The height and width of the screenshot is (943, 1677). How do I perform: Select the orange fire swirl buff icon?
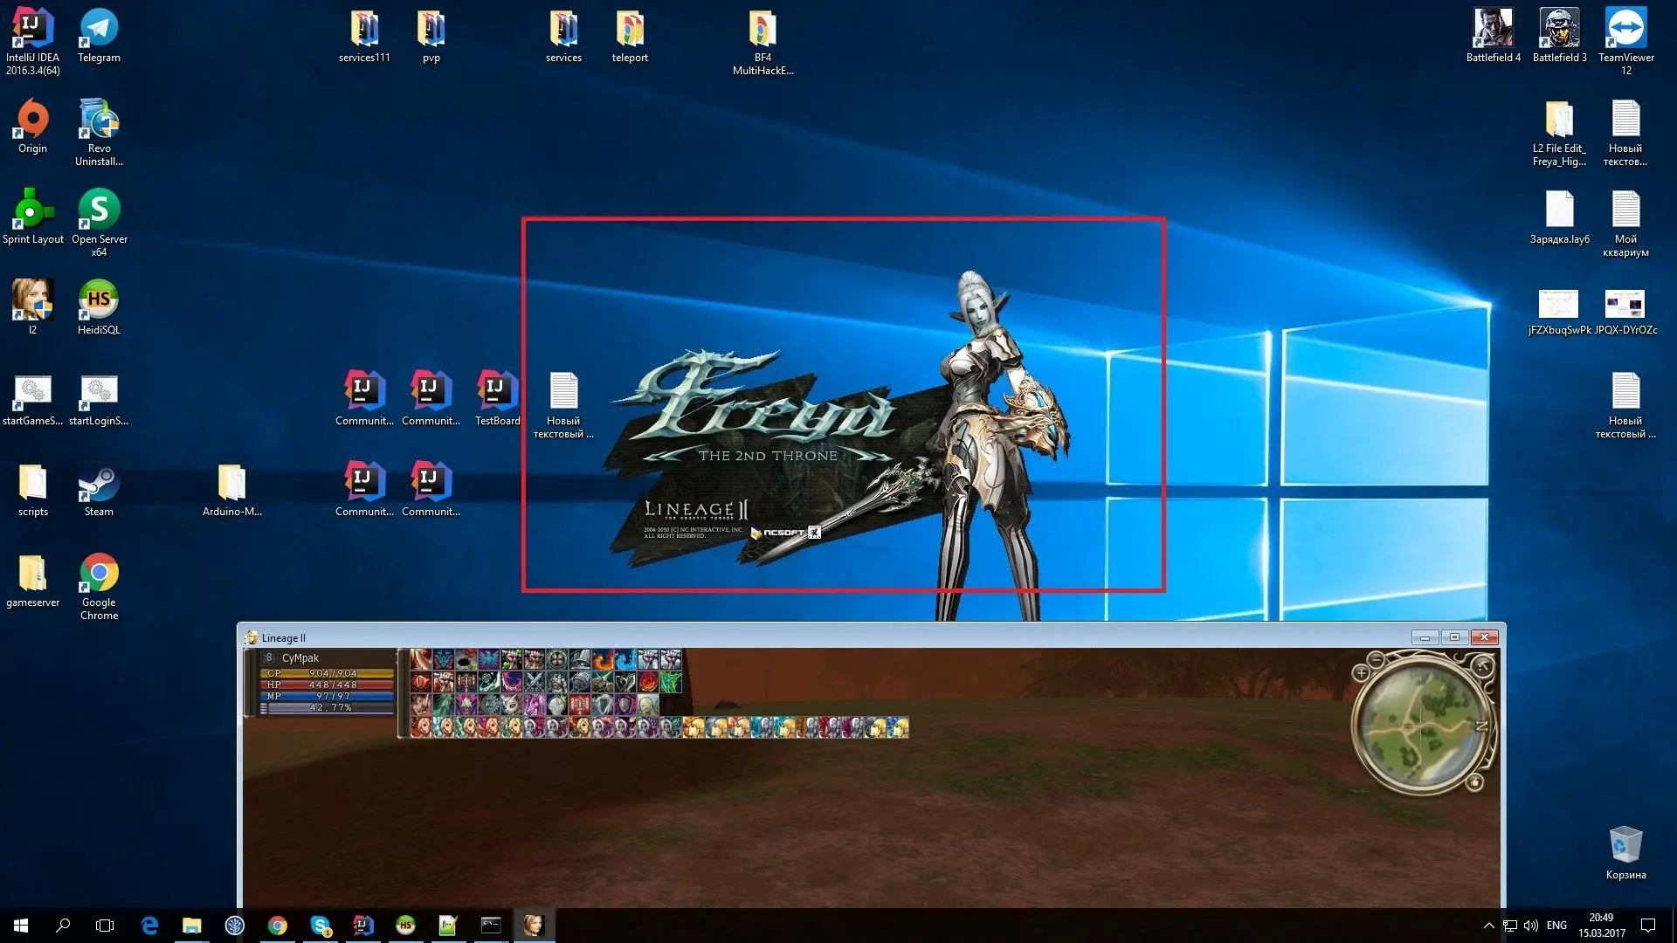click(603, 659)
